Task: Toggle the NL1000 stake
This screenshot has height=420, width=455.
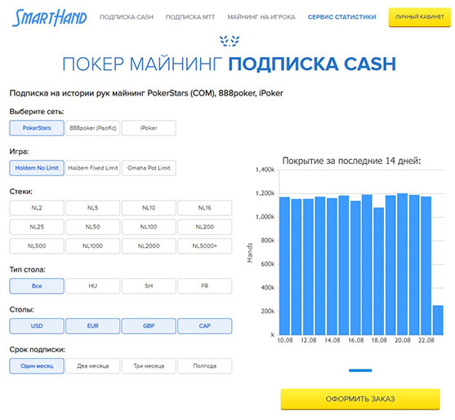Action: [93, 246]
